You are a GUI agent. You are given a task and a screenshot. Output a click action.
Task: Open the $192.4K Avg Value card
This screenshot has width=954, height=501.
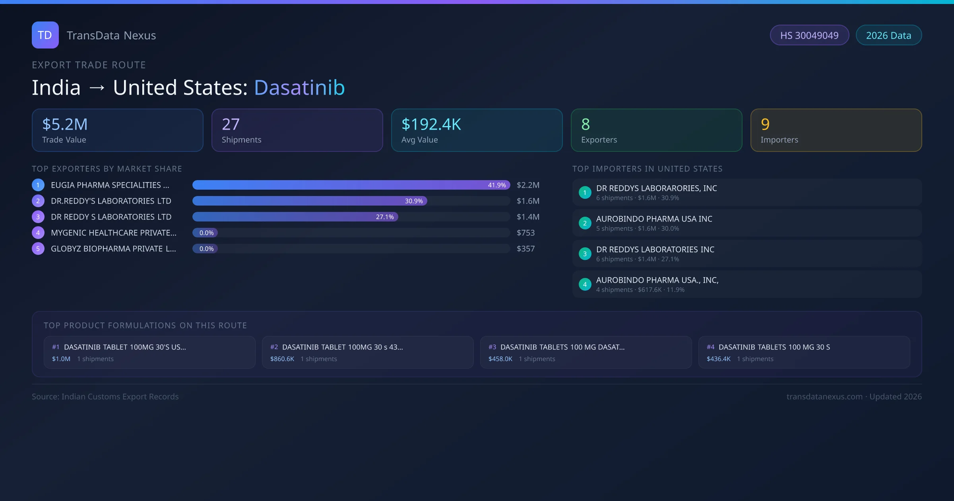coord(477,130)
